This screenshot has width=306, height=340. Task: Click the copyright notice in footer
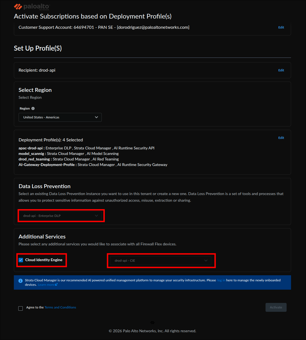(x=152, y=331)
